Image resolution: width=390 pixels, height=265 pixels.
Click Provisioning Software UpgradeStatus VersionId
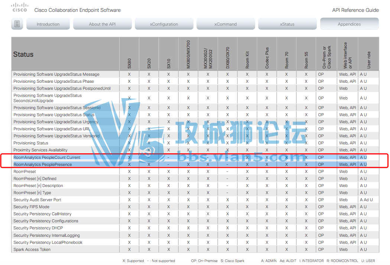pyautogui.click(x=57, y=136)
